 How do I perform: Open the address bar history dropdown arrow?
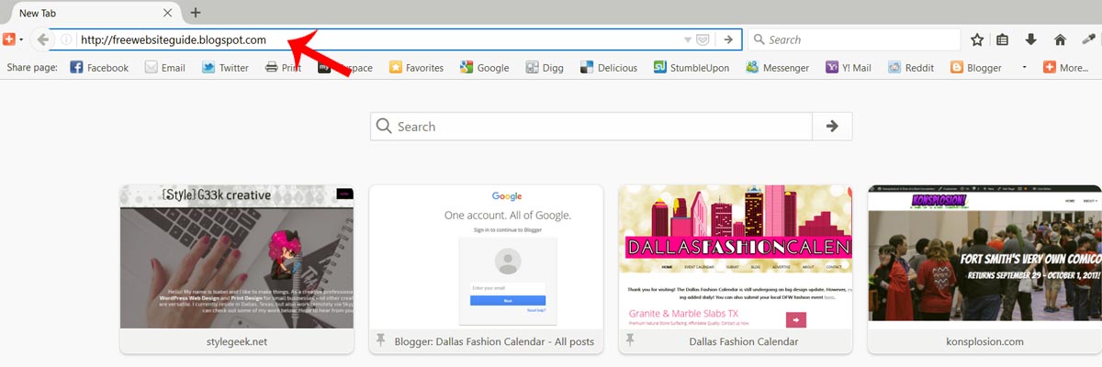[689, 40]
